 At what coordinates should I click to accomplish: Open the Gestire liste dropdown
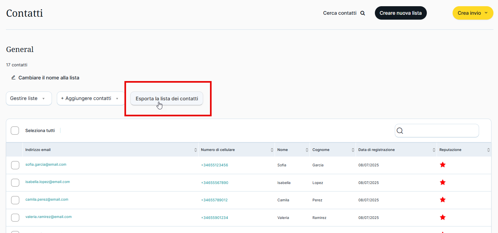click(x=29, y=98)
